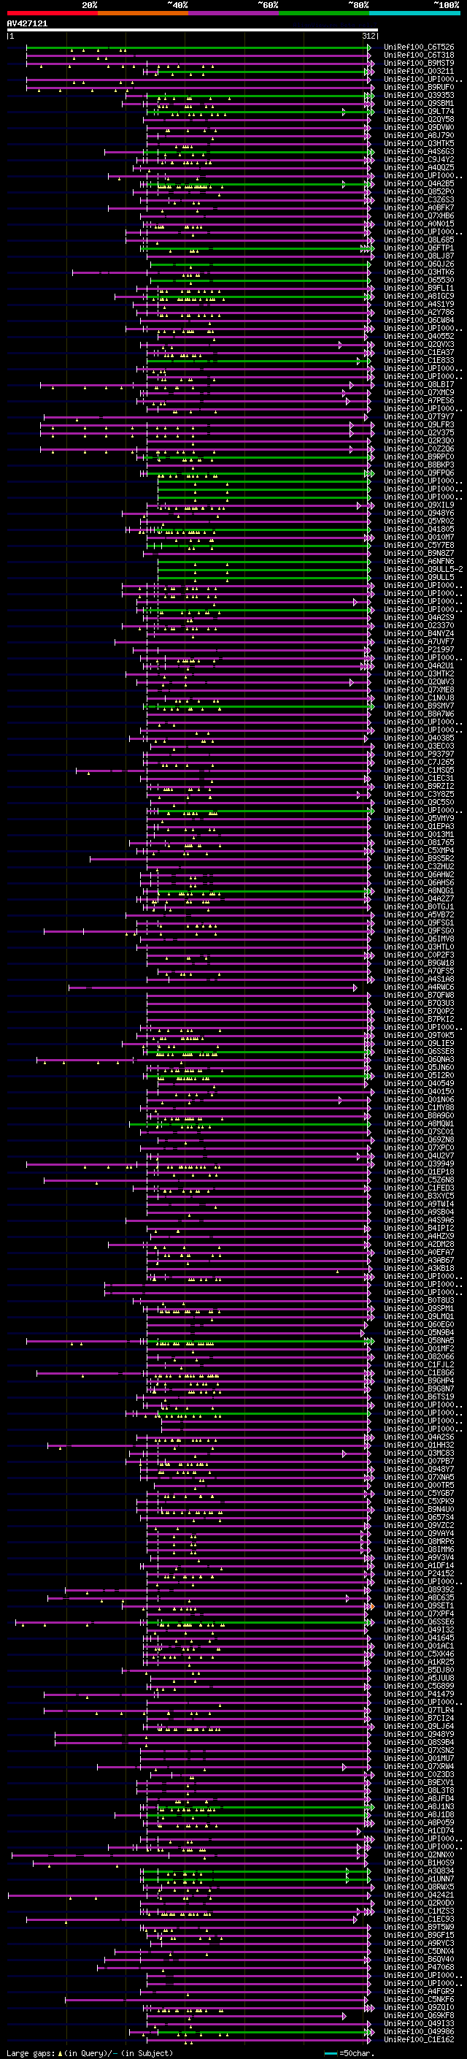Click on UniRef100_Q40552
Viewport: 467px width, 2059px height.
[419, 337]
